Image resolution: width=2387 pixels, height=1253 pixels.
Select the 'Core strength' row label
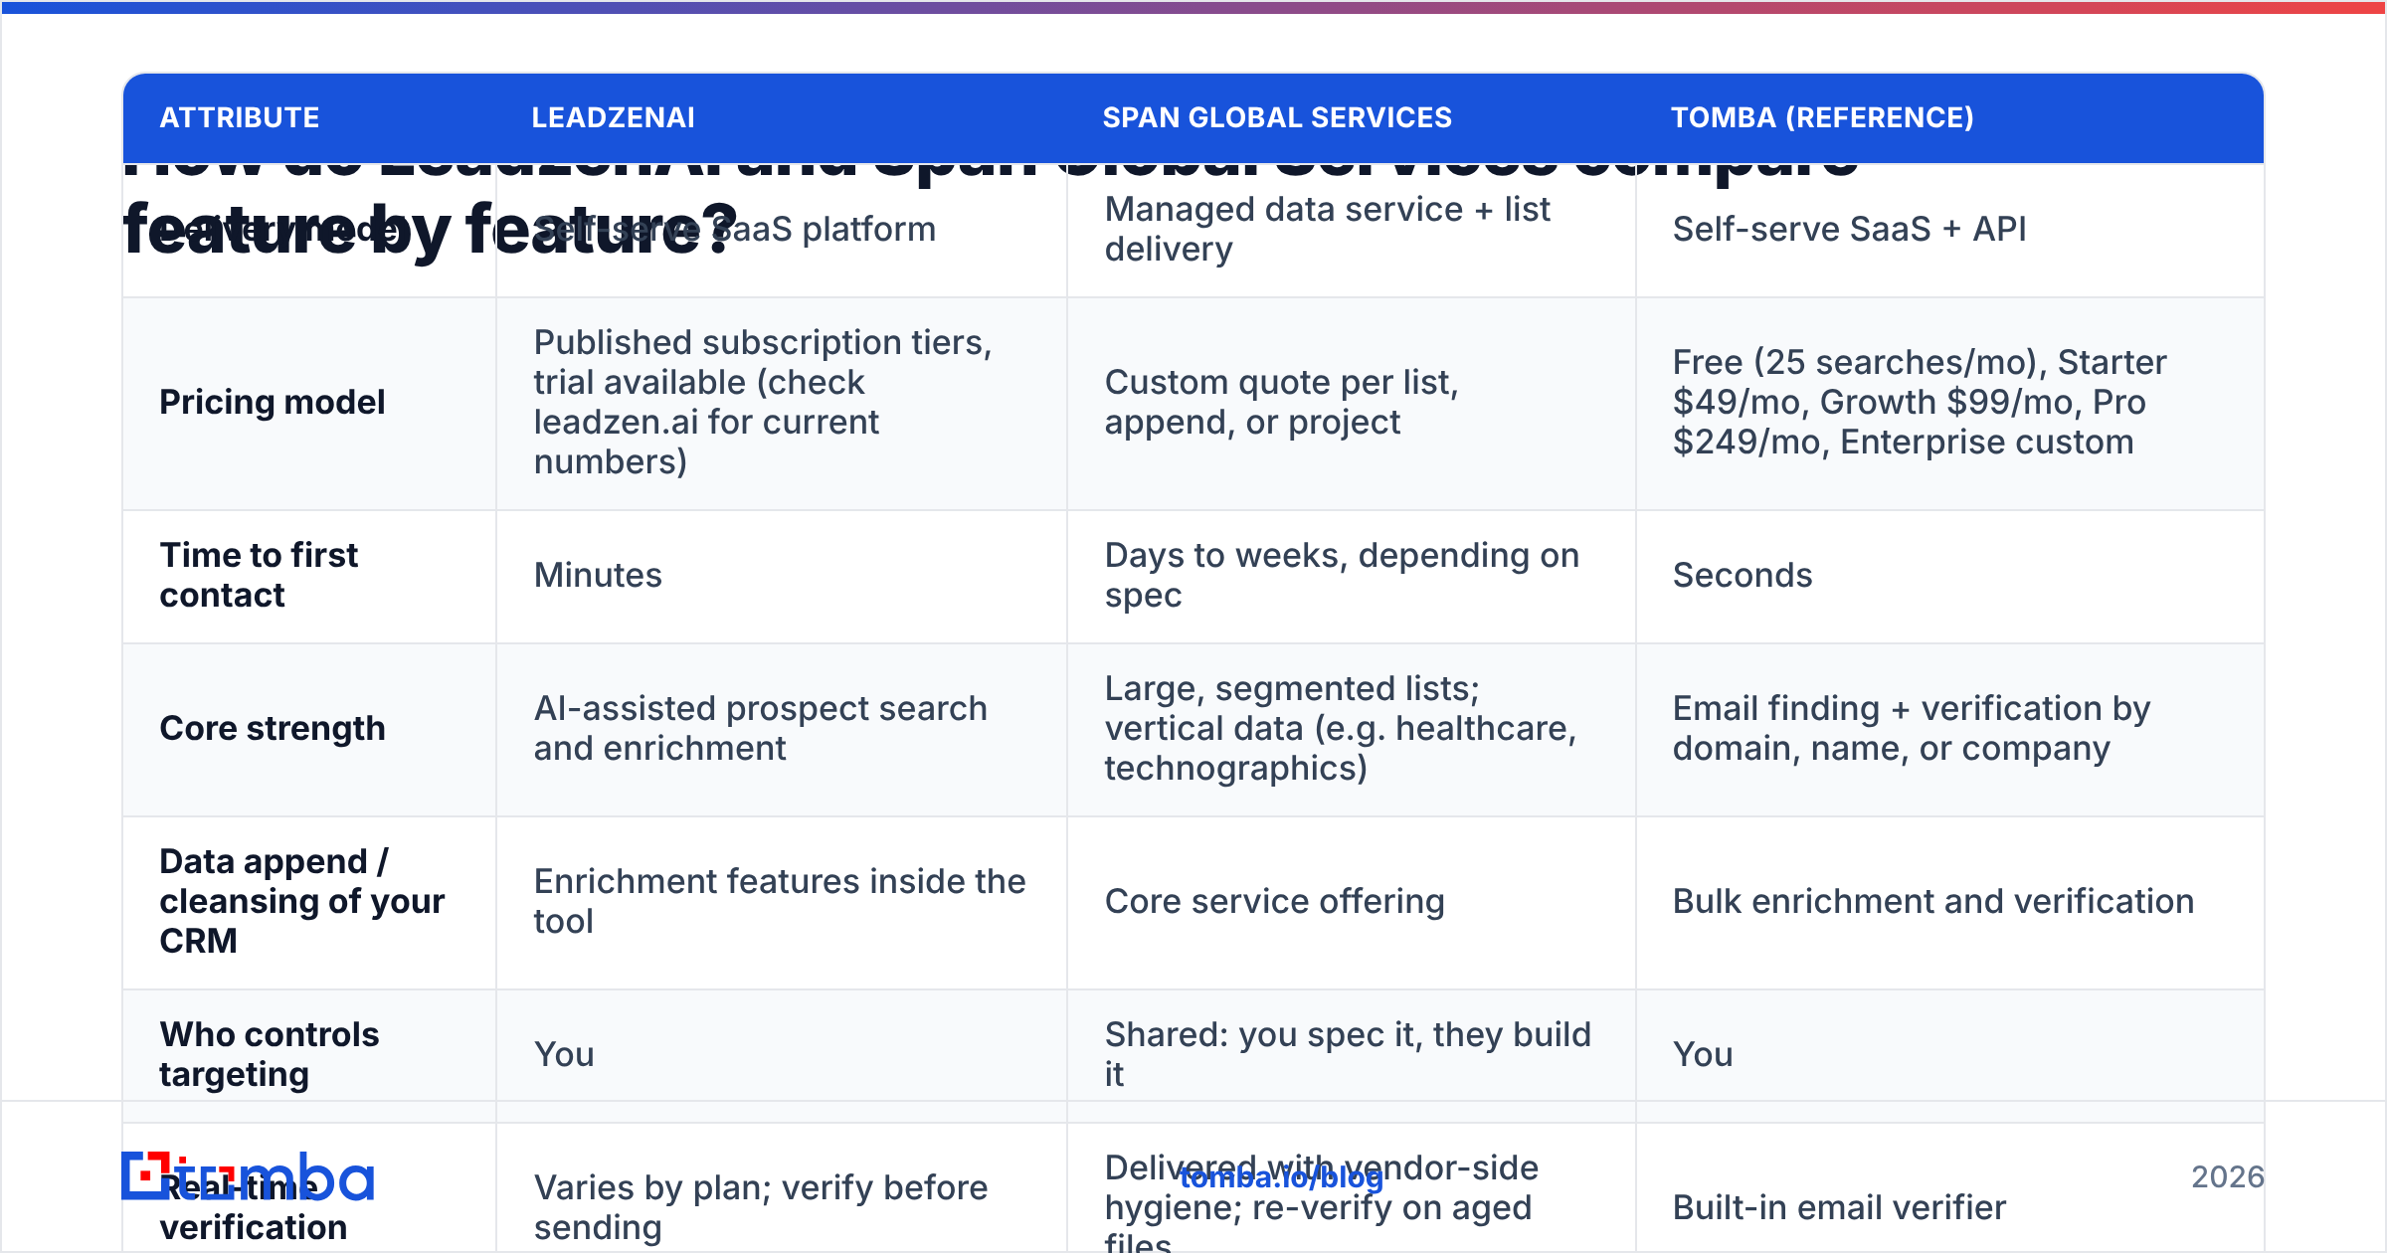pyautogui.click(x=272, y=728)
